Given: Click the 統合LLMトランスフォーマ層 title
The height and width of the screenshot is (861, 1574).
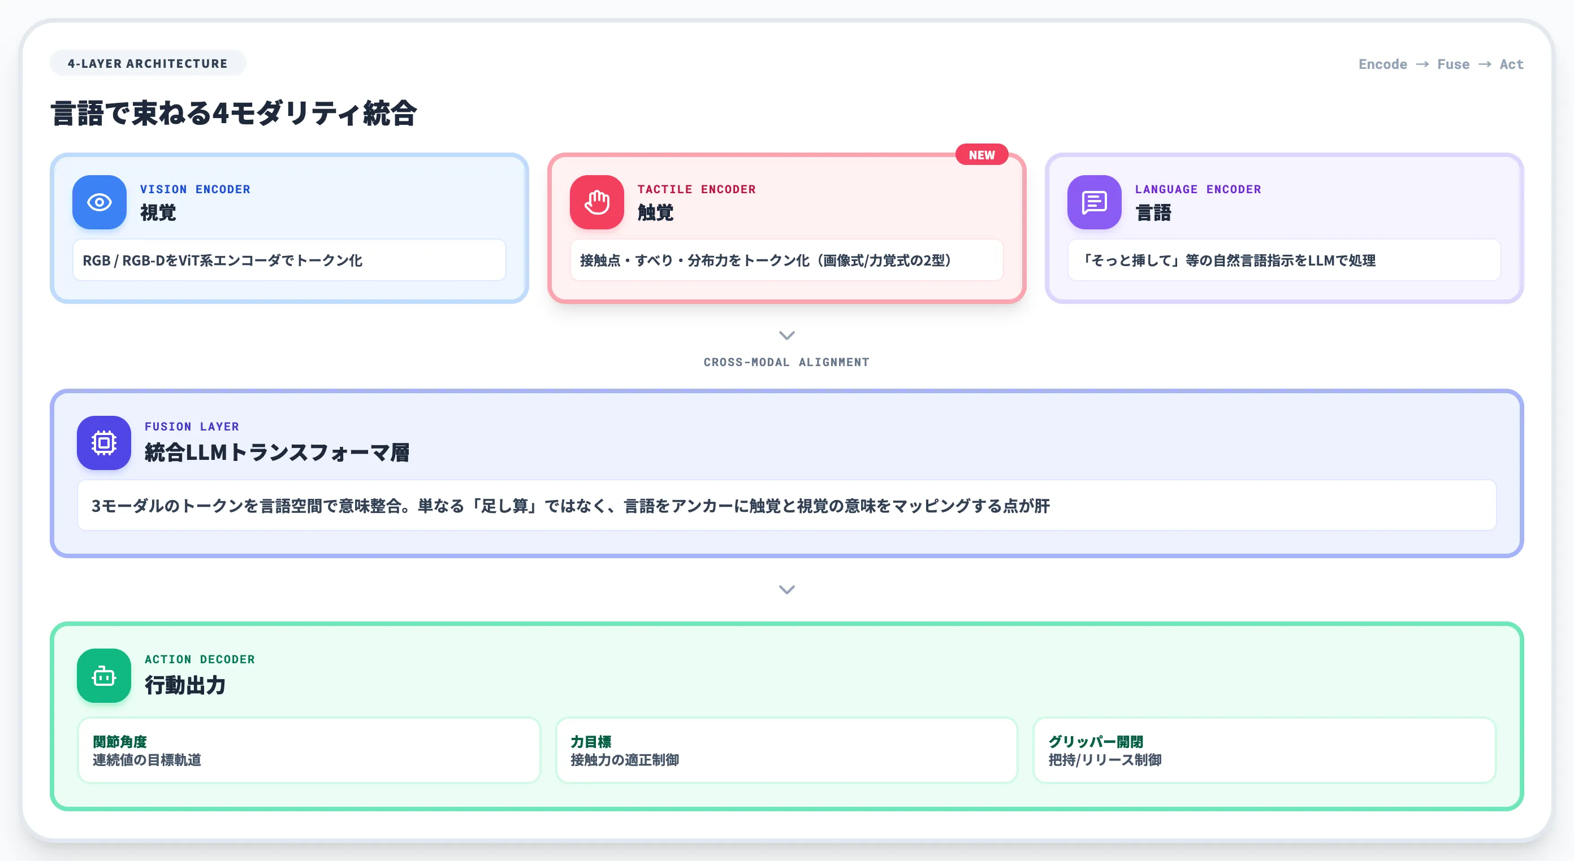Looking at the screenshot, I should click(x=278, y=453).
